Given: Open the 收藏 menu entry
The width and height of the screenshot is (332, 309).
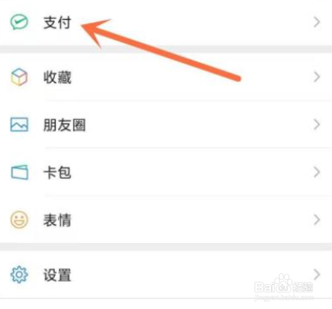Looking at the screenshot, I should tap(166, 77).
